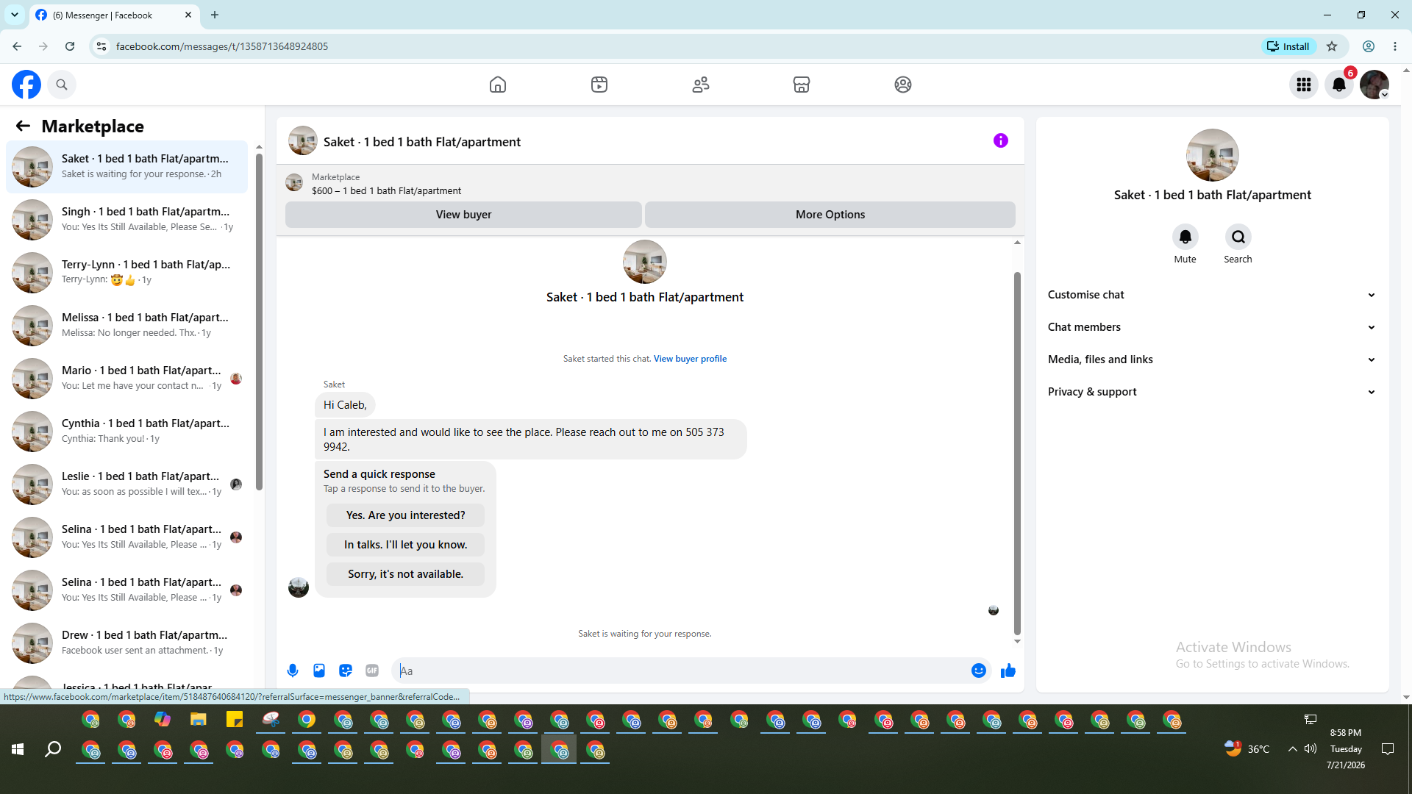Open the Drew conversation
This screenshot has height=794, width=1412.
click(126, 643)
